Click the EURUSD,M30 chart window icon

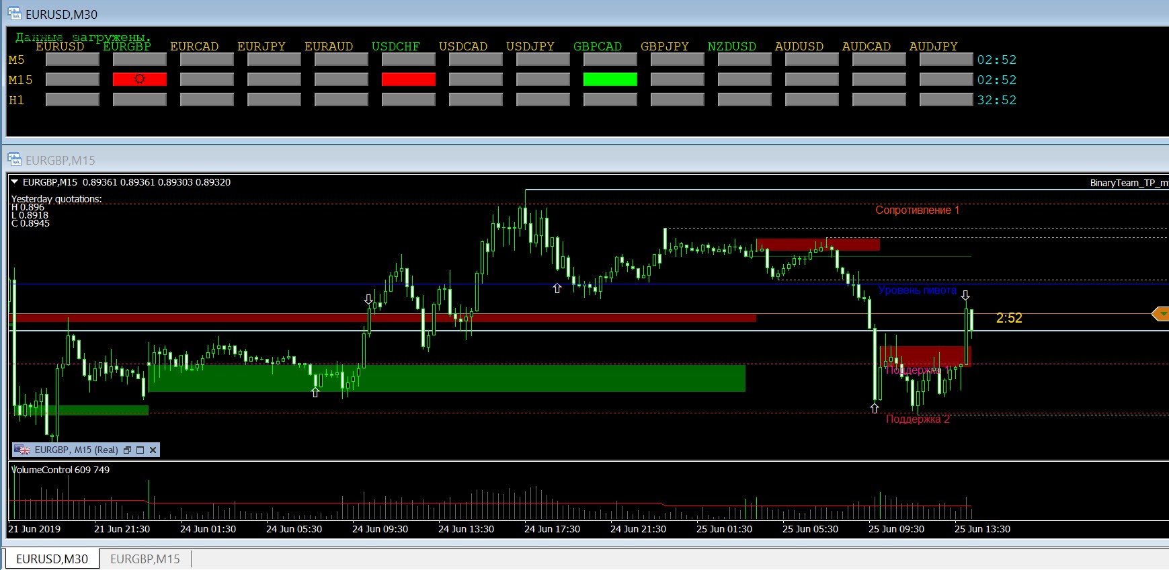(x=14, y=13)
